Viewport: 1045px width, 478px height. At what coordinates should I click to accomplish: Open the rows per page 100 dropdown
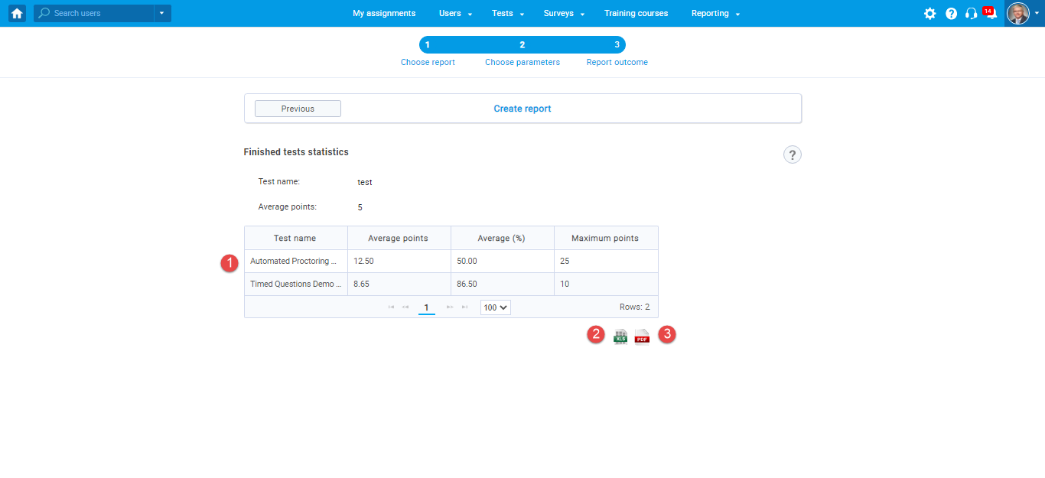pyautogui.click(x=495, y=307)
